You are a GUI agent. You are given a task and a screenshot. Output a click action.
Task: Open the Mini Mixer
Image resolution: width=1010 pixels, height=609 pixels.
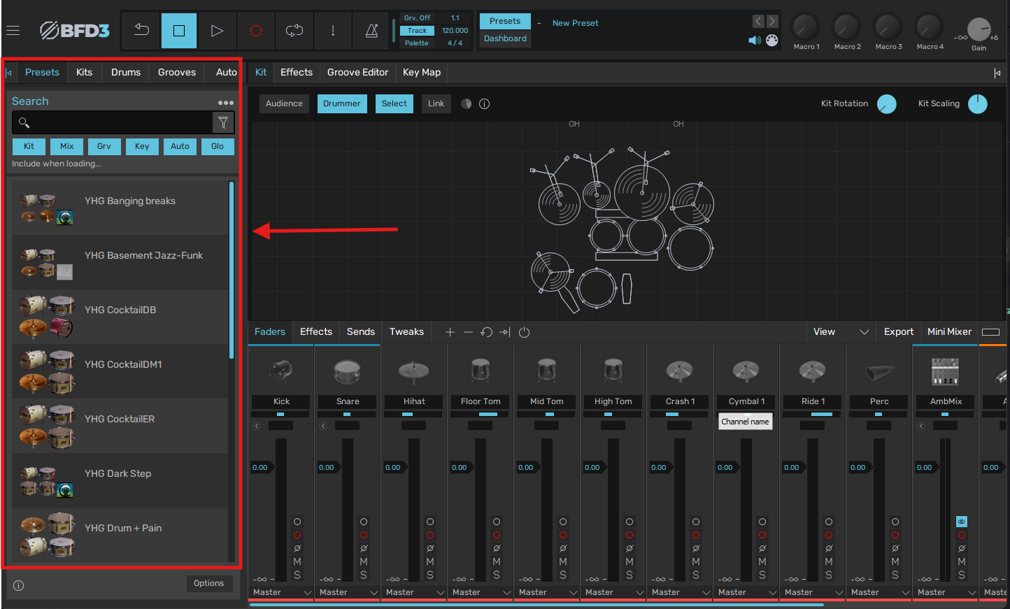pos(949,332)
